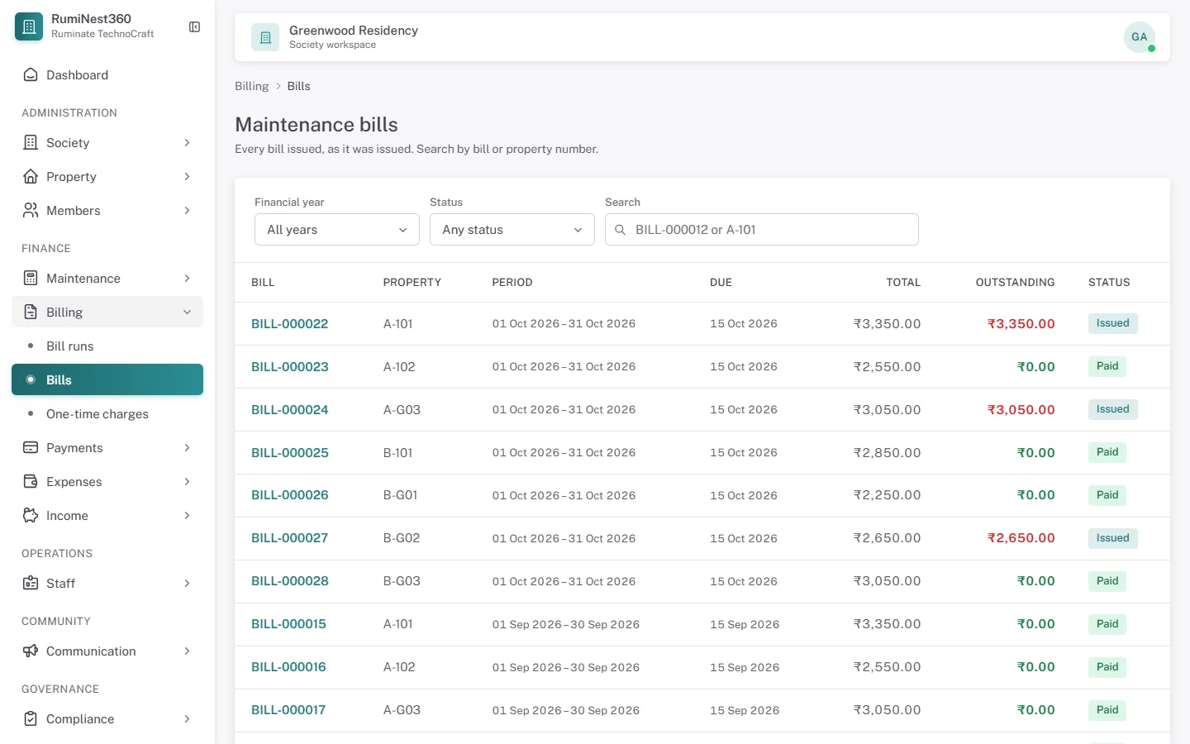1190x744 pixels.
Task: Open bill BILL-000015
Action: 288,624
